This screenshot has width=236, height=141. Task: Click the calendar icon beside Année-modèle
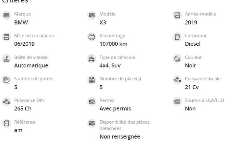click(177, 15)
